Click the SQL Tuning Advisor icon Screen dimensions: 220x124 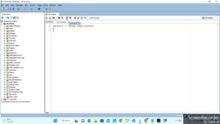(62, 18)
